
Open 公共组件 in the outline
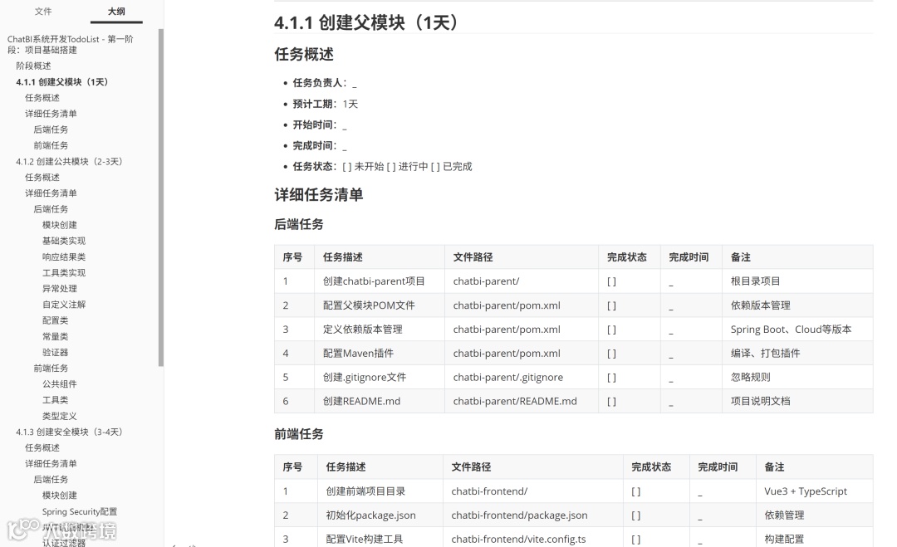pos(60,384)
